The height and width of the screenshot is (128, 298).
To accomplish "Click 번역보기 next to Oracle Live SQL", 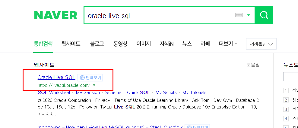I will (90, 78).
